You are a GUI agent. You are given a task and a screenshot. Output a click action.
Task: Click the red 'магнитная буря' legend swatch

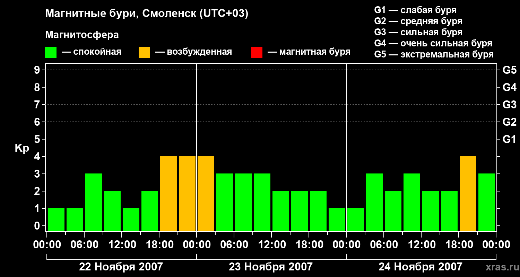point(257,52)
